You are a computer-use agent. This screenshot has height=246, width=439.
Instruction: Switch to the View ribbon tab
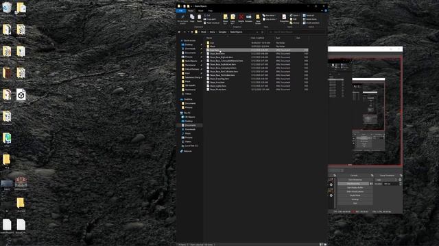[x=210, y=11]
